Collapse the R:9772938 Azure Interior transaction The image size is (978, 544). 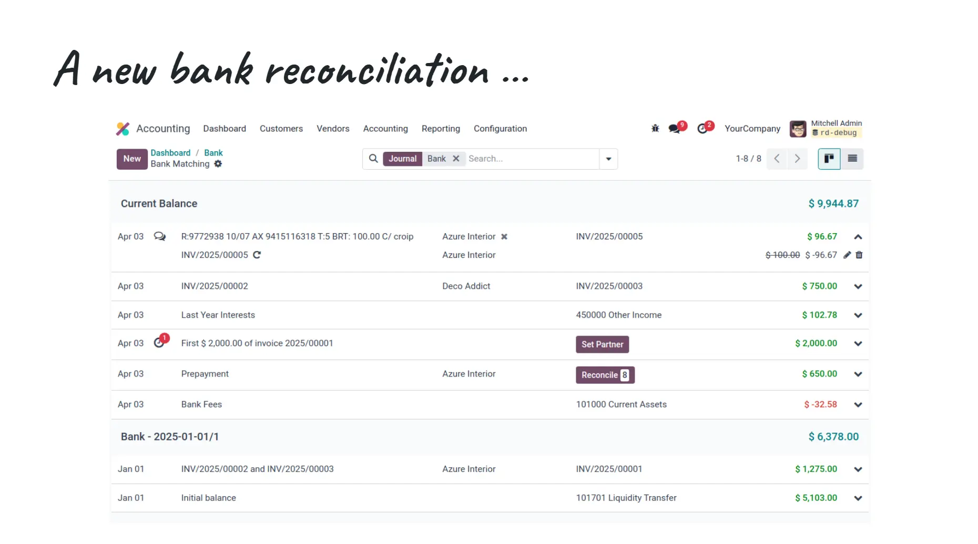[858, 237]
